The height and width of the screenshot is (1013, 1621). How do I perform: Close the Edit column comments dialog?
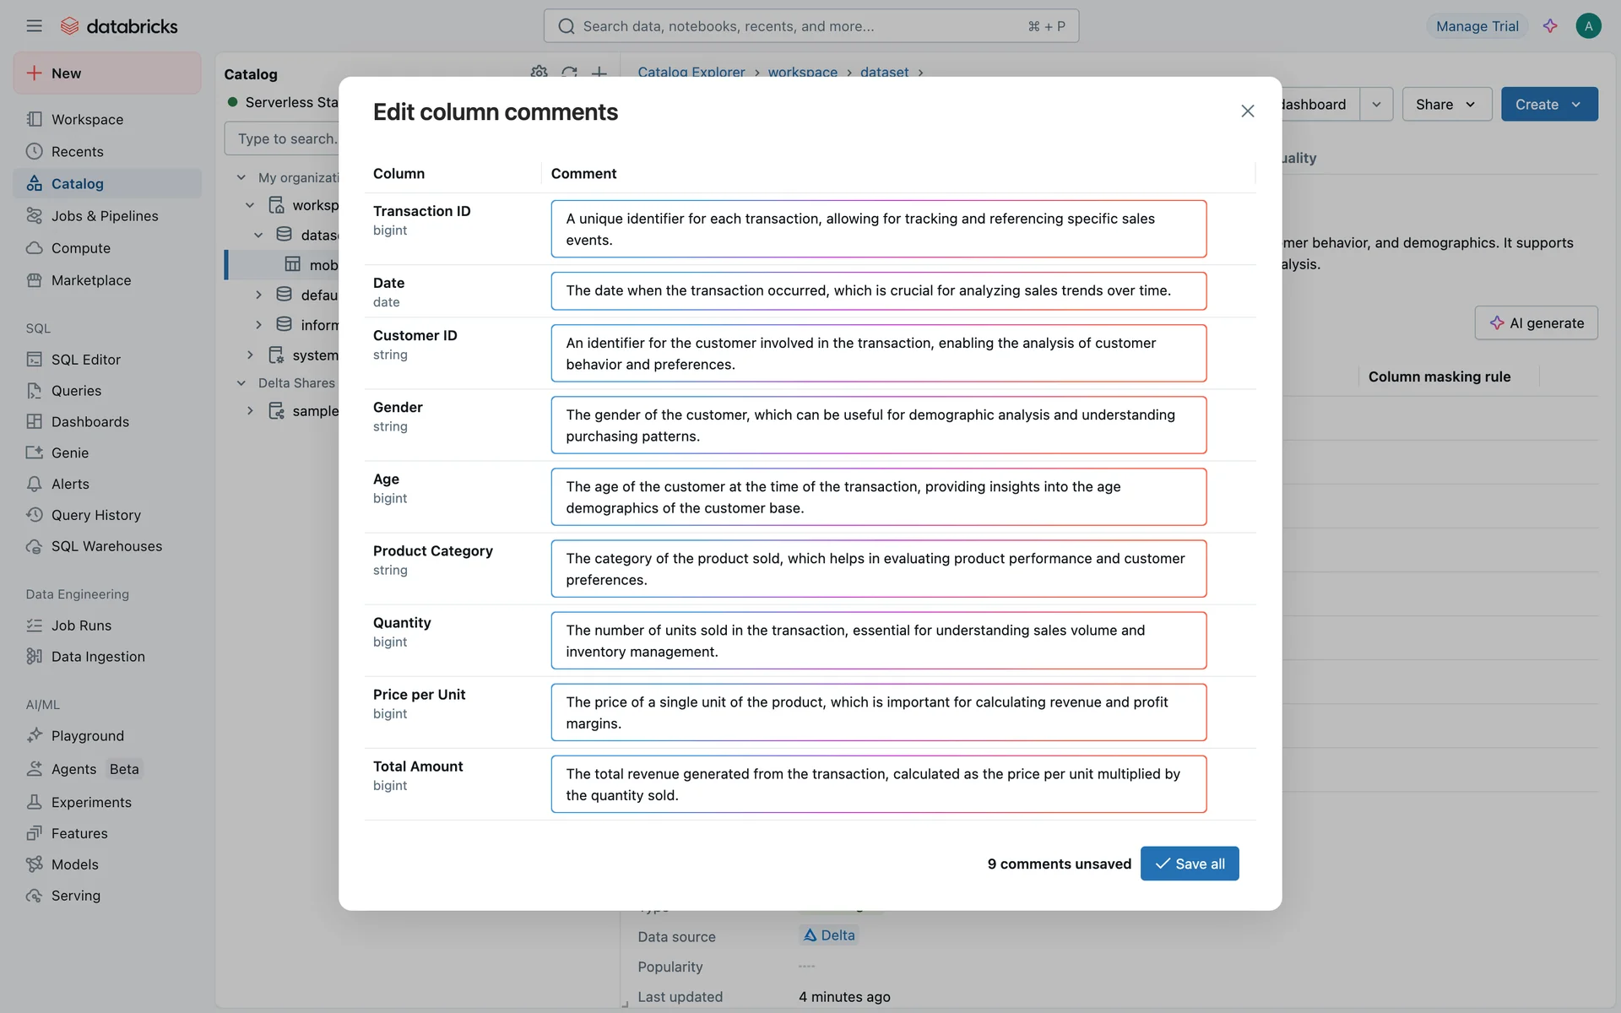point(1247,111)
